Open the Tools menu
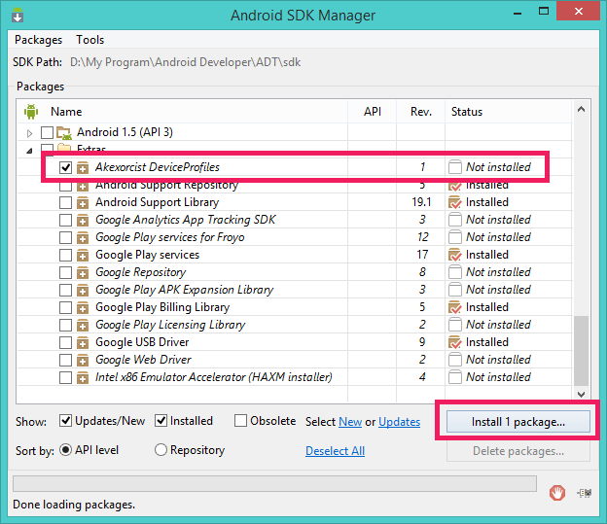The image size is (607, 524). coord(89,40)
